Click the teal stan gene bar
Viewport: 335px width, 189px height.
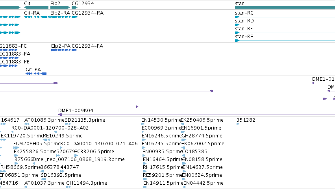[x=285, y=7]
